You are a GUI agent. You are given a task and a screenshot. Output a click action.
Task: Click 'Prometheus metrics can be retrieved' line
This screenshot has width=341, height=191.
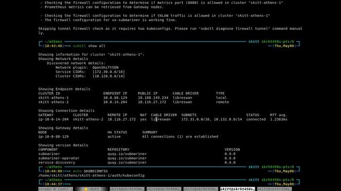click(104, 7)
